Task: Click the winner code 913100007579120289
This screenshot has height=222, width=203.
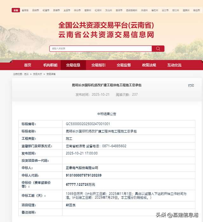Action: (x=84, y=175)
